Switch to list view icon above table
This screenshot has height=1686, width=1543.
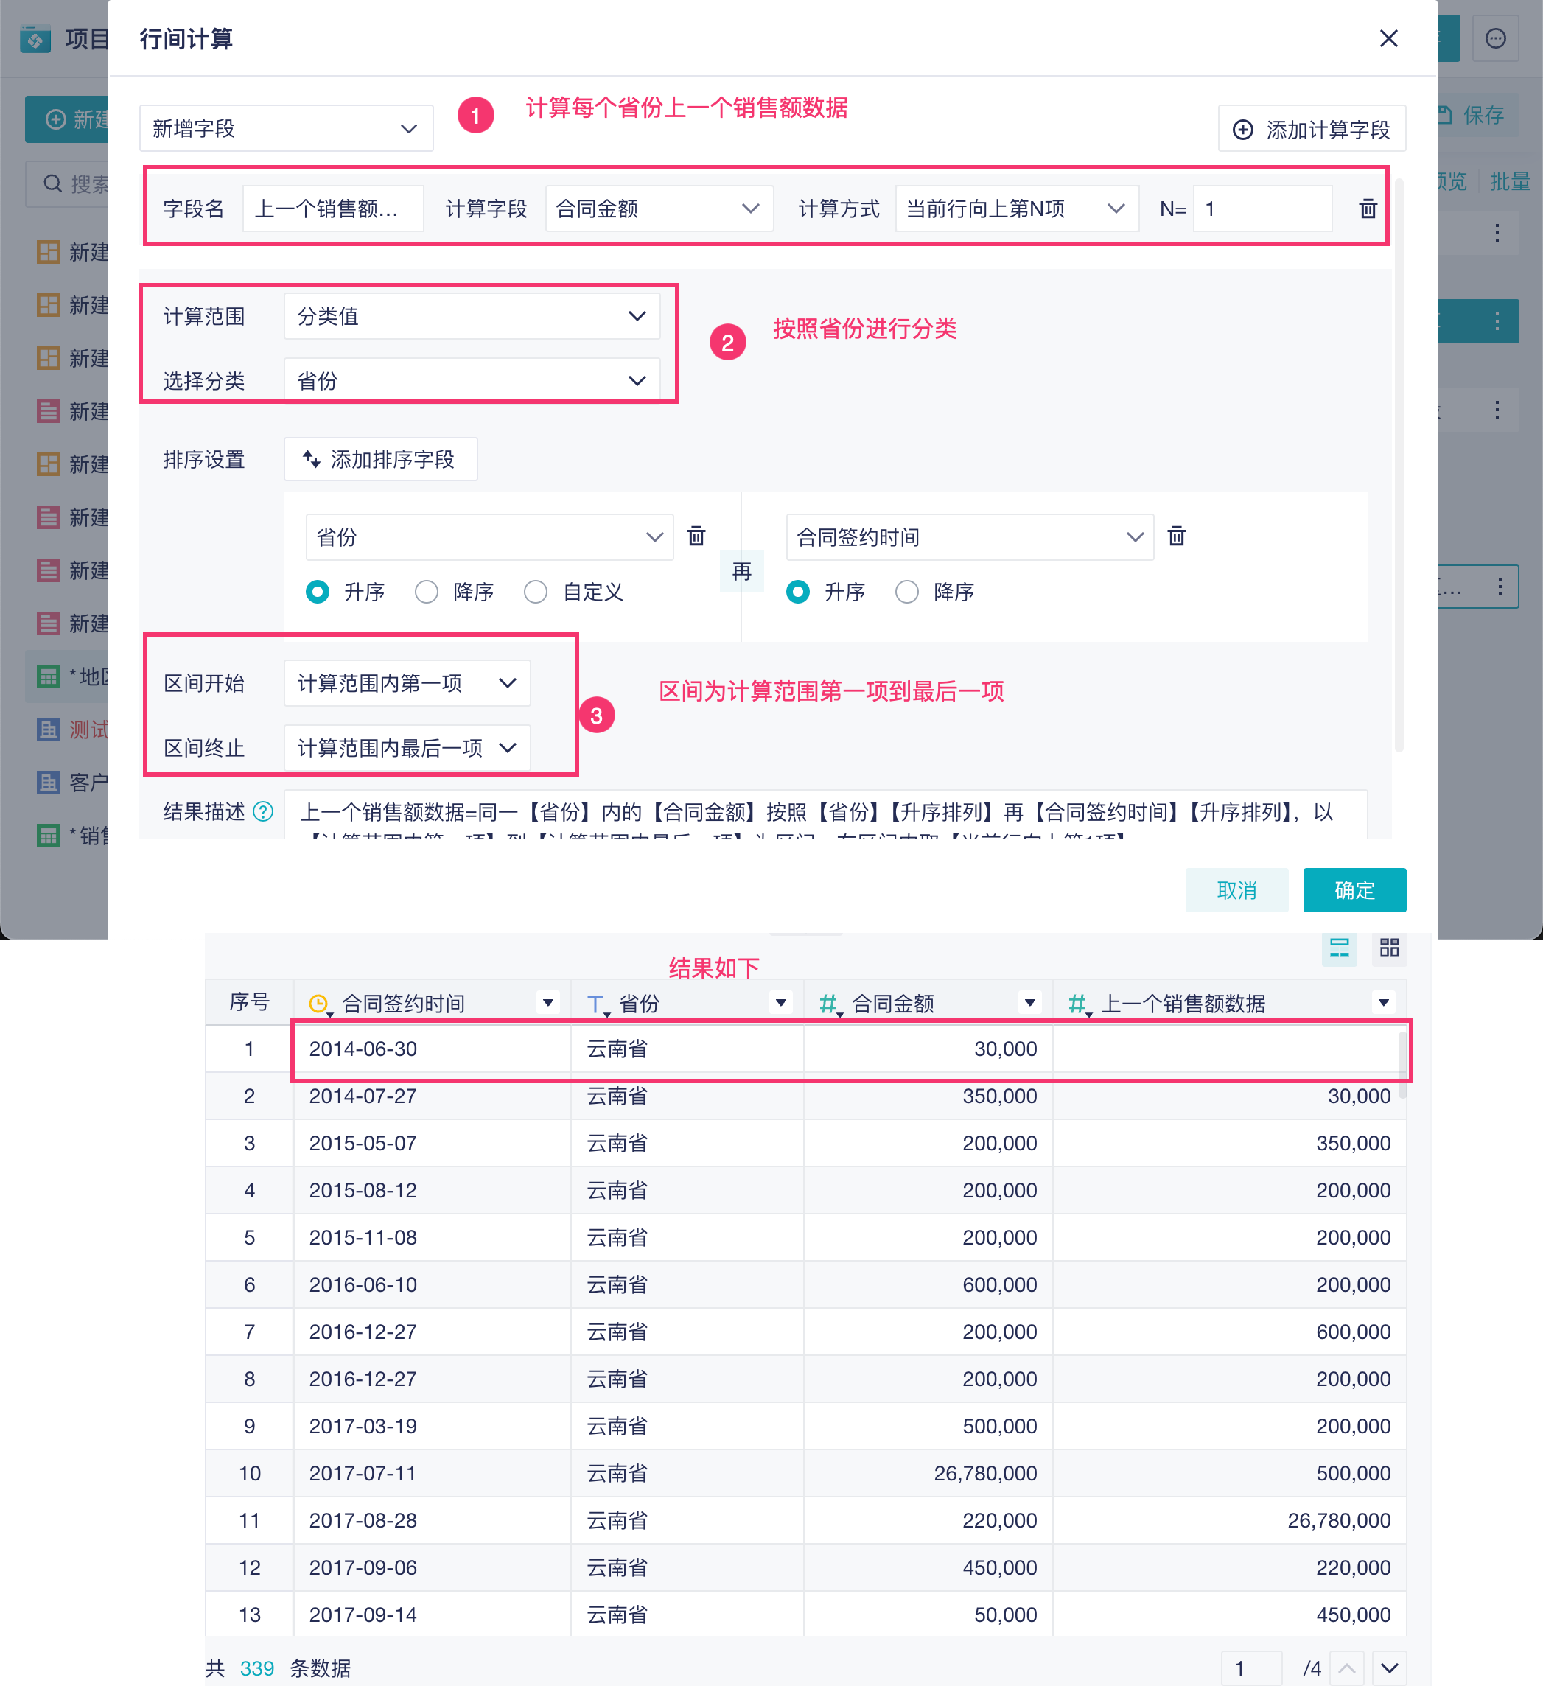coord(1339,948)
